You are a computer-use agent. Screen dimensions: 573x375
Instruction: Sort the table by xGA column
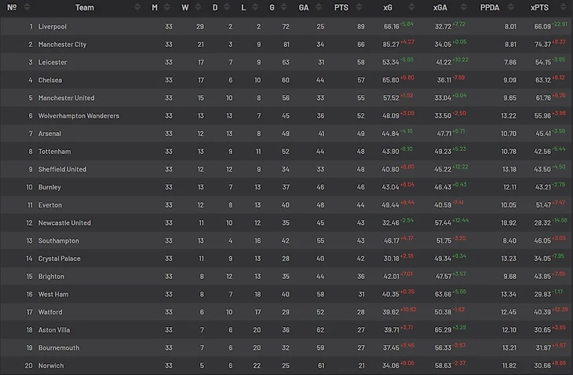[x=440, y=8]
